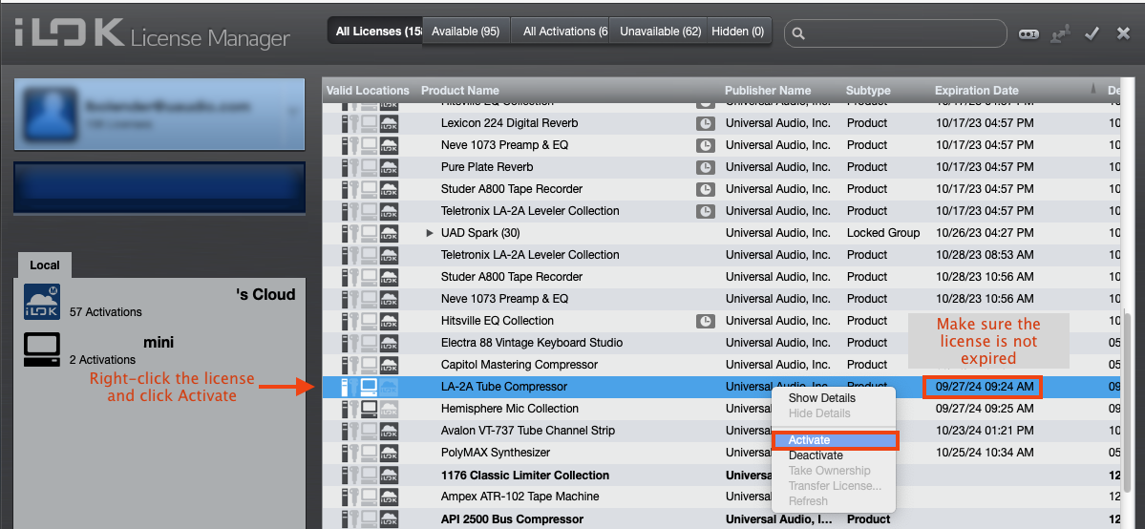1145x529 pixels.
Task: Click the iLok License Manager logo
Action: point(152,33)
